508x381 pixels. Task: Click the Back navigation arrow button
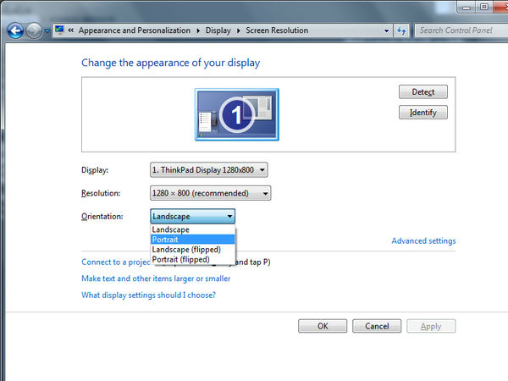click(x=14, y=30)
